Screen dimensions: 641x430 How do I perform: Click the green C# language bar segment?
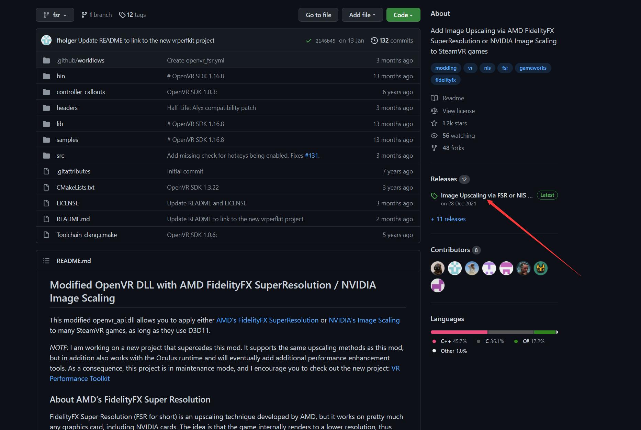click(545, 332)
